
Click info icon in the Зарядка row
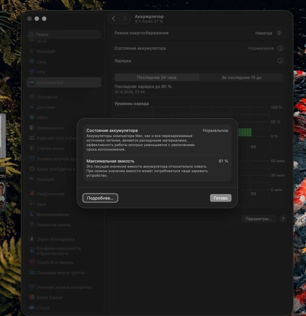click(280, 61)
